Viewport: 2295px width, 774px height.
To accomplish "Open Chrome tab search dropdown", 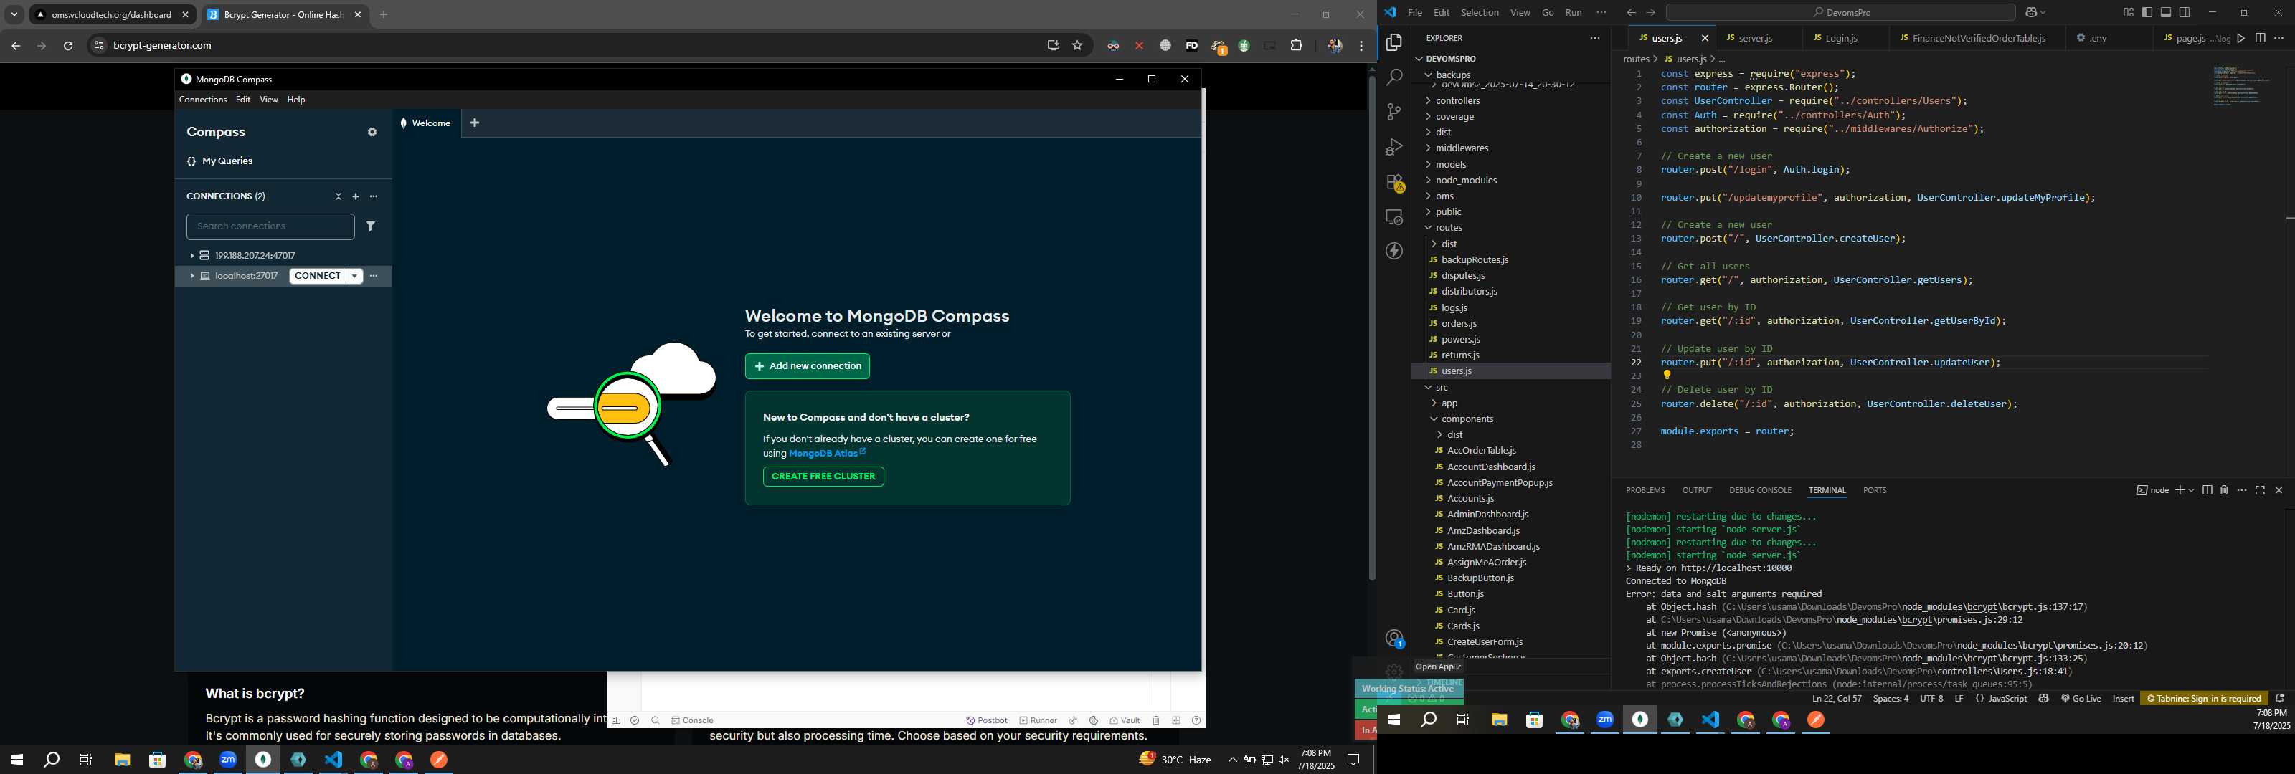I will click(14, 14).
